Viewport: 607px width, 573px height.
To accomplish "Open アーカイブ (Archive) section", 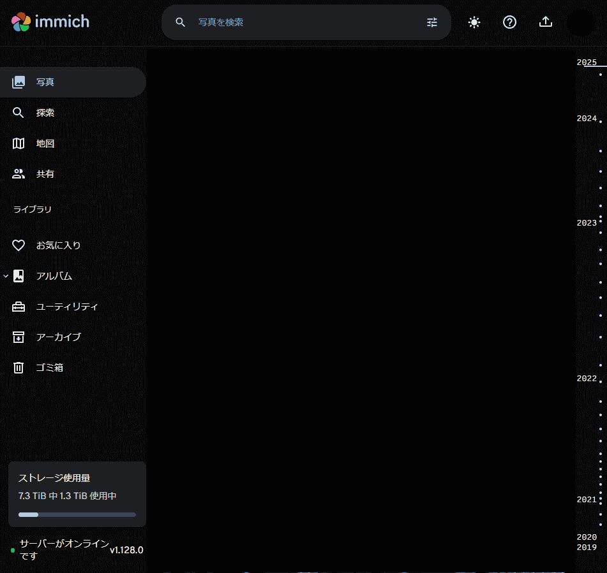I will [58, 337].
